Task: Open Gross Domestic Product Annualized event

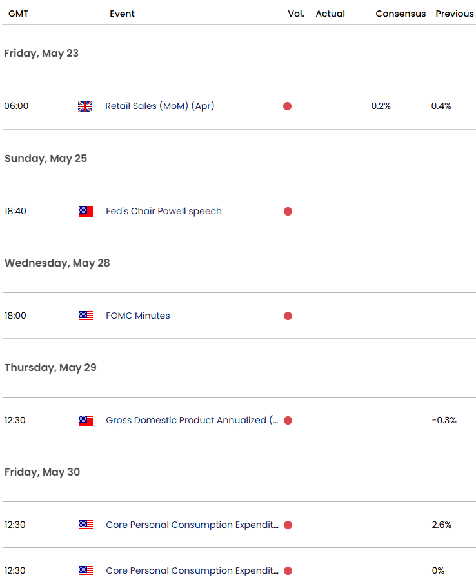Action: pos(192,420)
